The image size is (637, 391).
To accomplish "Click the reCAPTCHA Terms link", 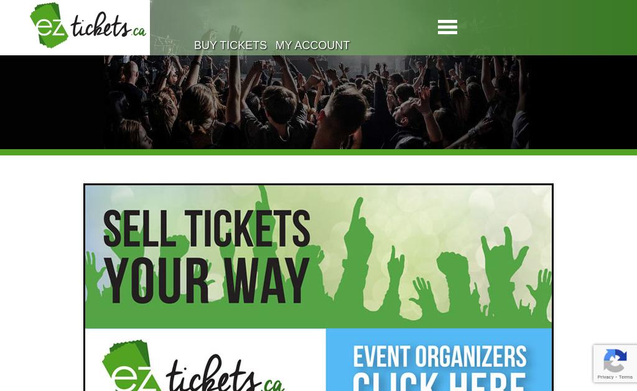I will [626, 377].
